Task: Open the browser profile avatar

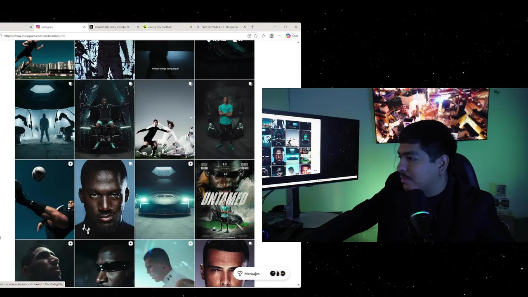Action: pos(271,36)
